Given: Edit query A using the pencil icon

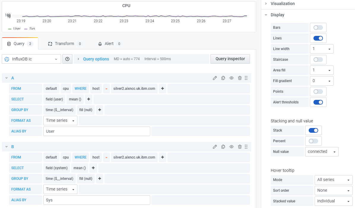Looking at the screenshot, I should coord(215,78).
